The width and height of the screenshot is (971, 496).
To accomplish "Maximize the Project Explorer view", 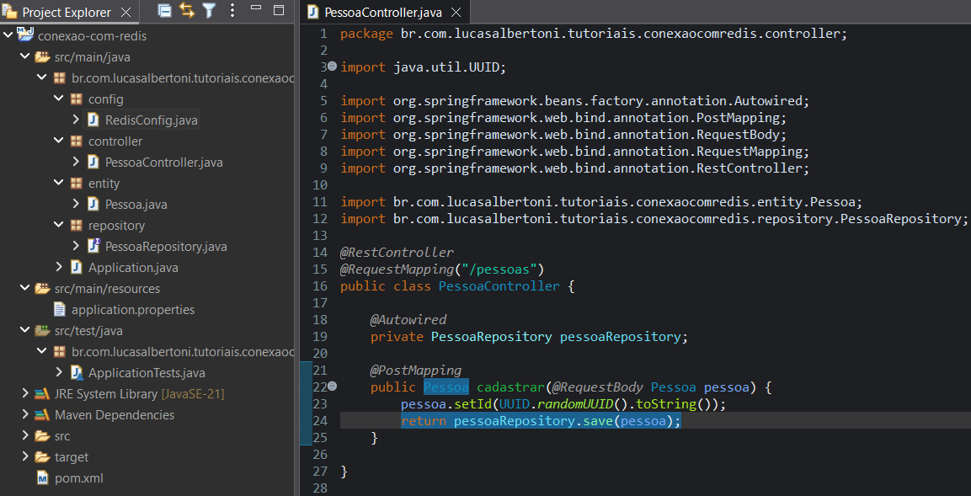I will [x=278, y=9].
